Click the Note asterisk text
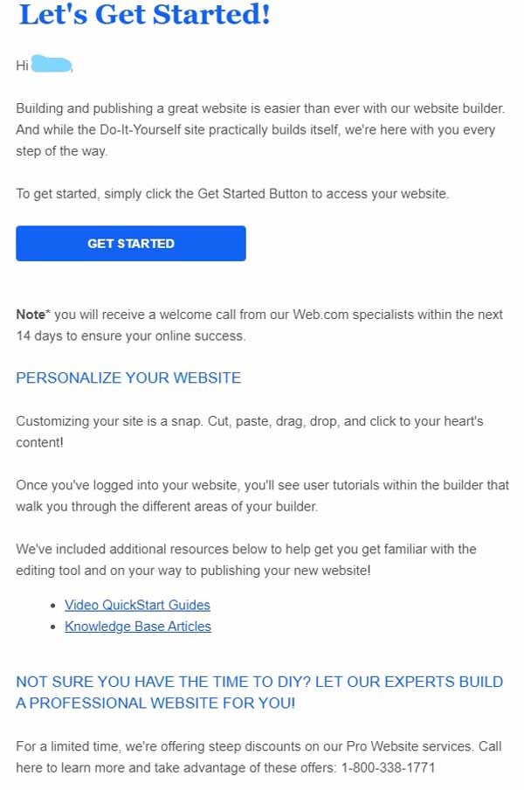The image size is (524, 790). coord(28,314)
